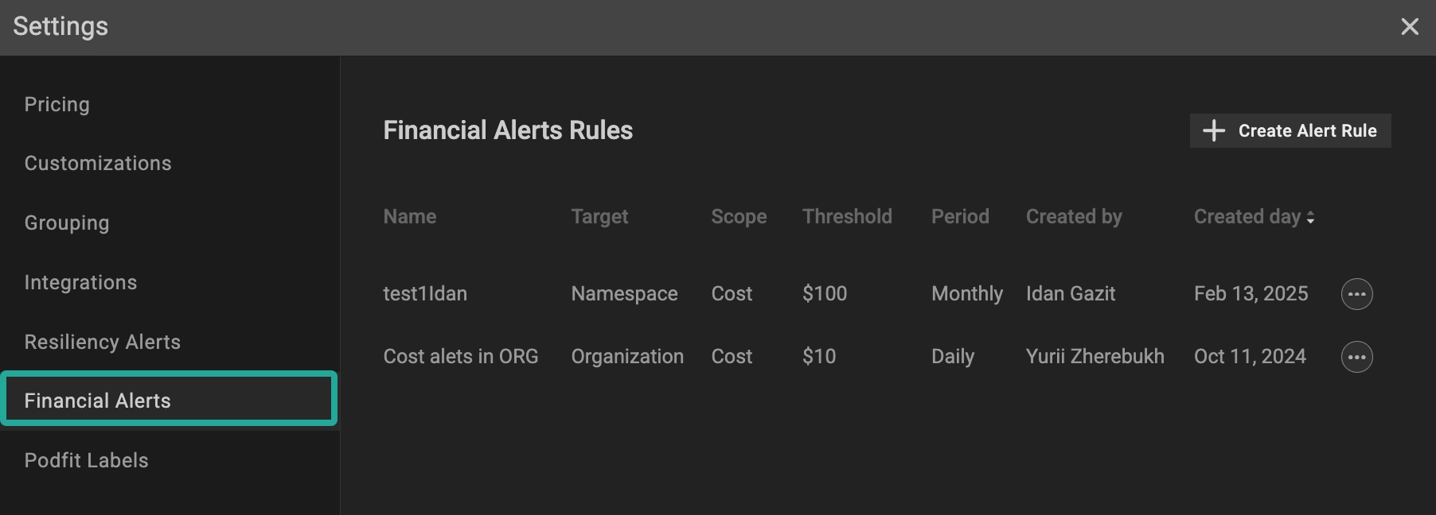The image size is (1436, 515).
Task: Click the Name column header
Action: [410, 217]
